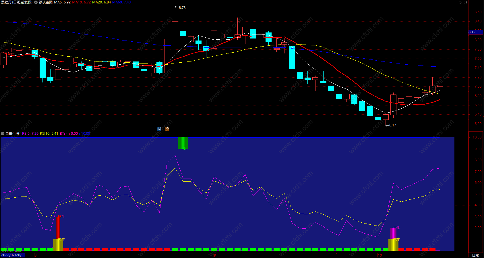Click the month 8 marker on time axis
Viewport: 484px width, 258px height.
[x=36, y=255]
